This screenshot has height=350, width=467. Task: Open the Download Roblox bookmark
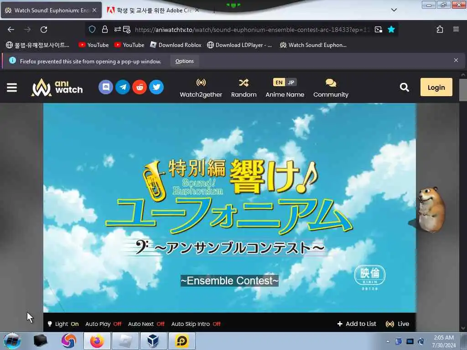(176, 45)
